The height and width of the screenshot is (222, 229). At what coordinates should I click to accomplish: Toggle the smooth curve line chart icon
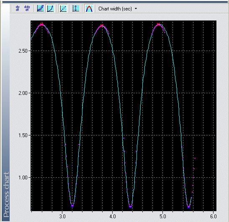[50, 8]
